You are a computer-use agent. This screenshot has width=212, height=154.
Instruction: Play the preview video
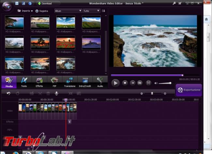click(x=115, y=83)
